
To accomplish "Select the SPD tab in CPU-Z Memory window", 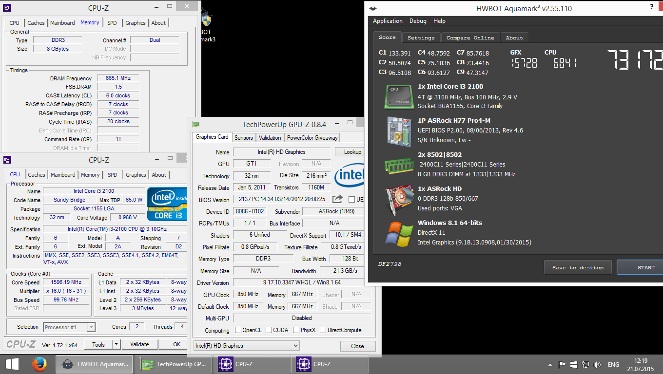I will 112,23.
